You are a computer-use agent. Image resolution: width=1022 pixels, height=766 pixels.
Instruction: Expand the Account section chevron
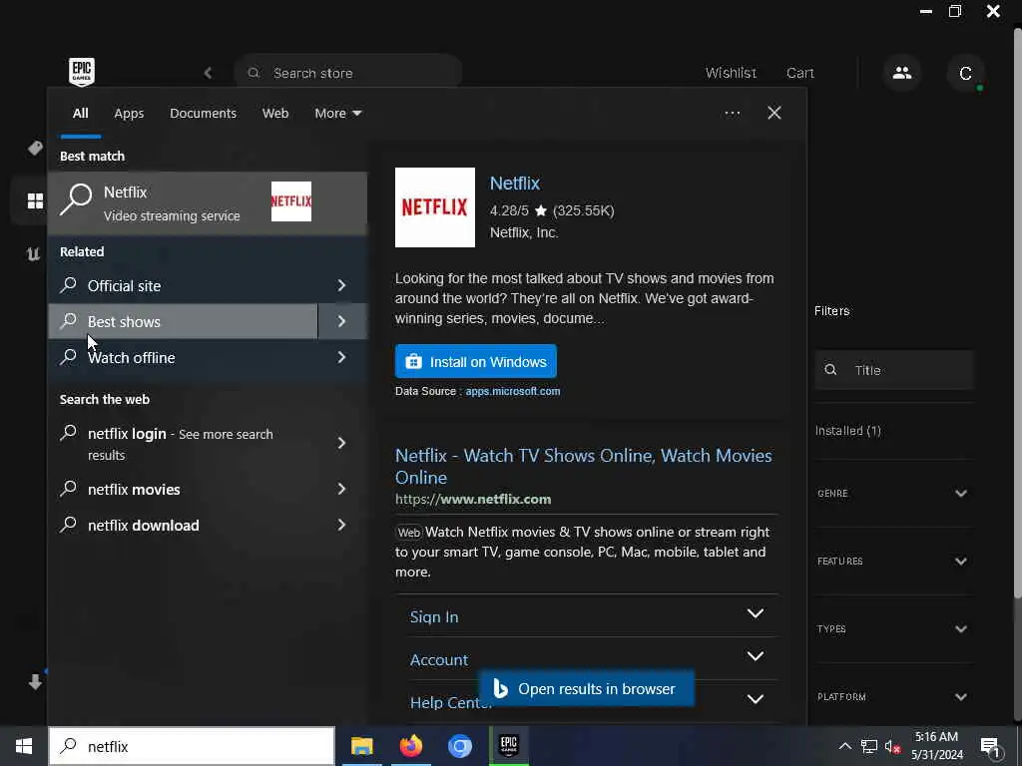tap(755, 656)
